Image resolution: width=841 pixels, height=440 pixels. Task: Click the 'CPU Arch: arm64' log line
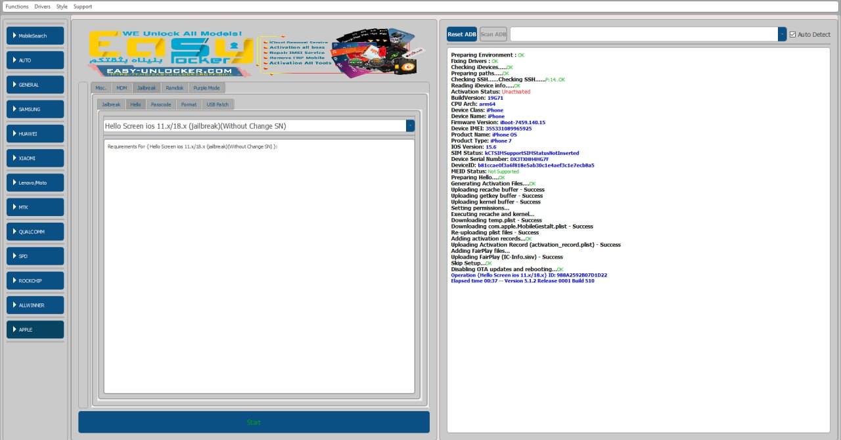473,104
